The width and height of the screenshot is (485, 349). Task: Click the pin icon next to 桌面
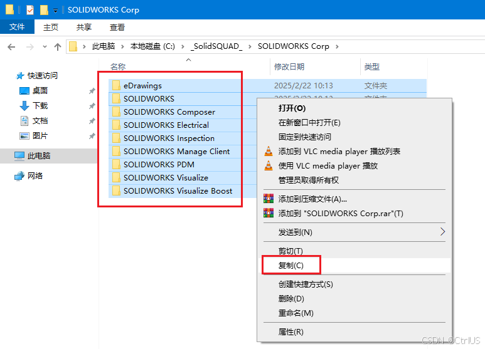click(x=92, y=91)
